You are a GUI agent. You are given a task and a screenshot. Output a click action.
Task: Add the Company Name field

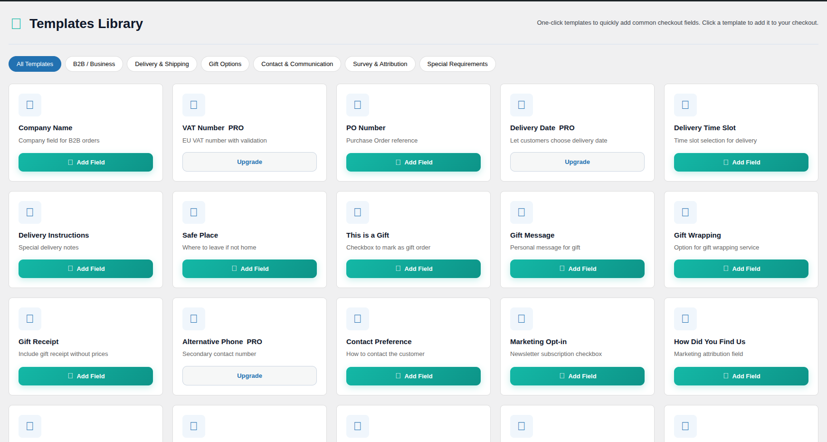click(x=86, y=163)
